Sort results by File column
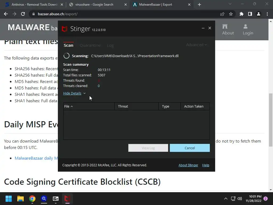This screenshot has width=273, height=205. (x=89, y=106)
